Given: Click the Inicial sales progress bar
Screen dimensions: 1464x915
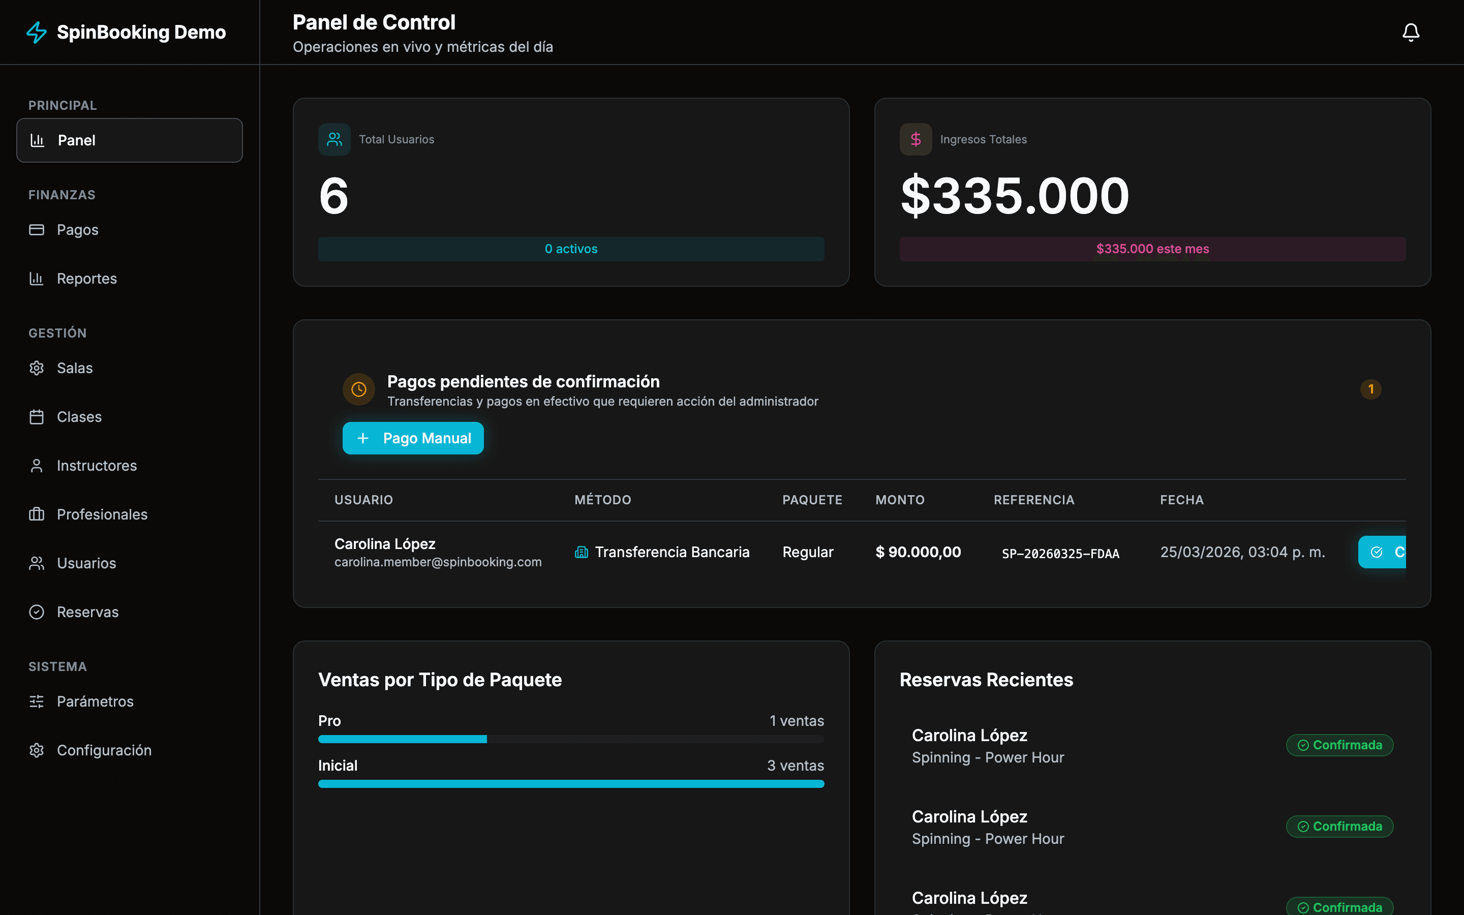Looking at the screenshot, I should (x=570, y=783).
